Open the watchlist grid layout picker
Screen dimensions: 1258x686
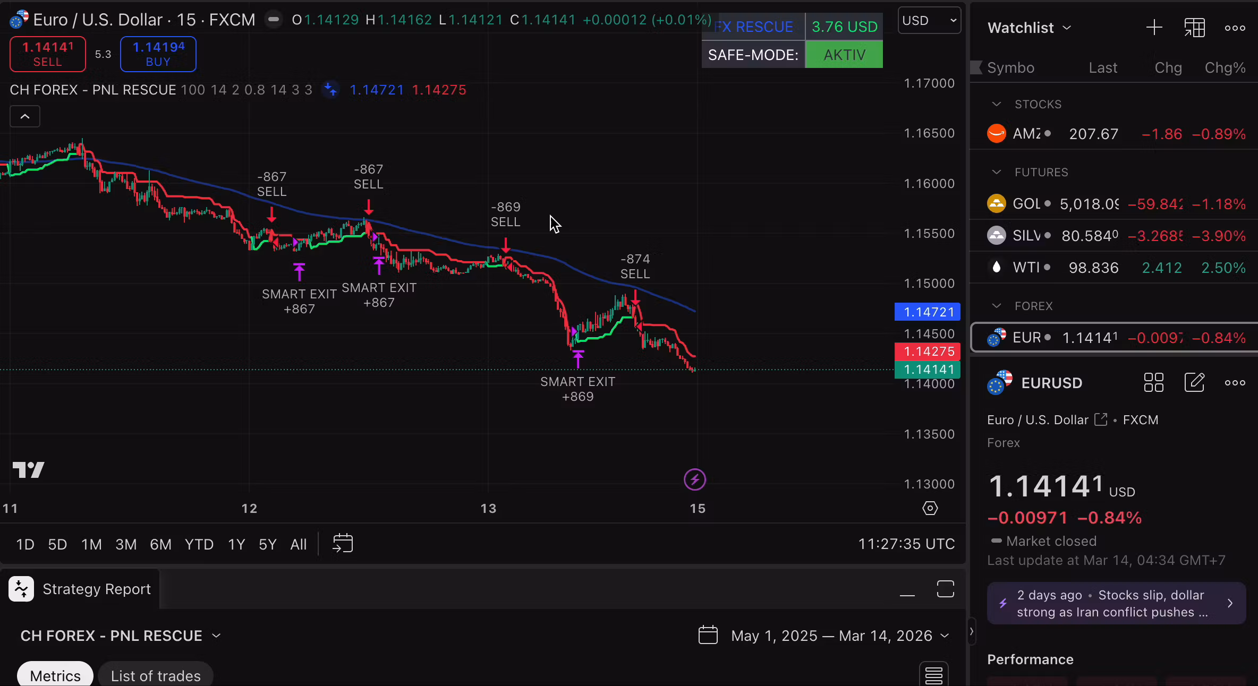coord(1195,27)
